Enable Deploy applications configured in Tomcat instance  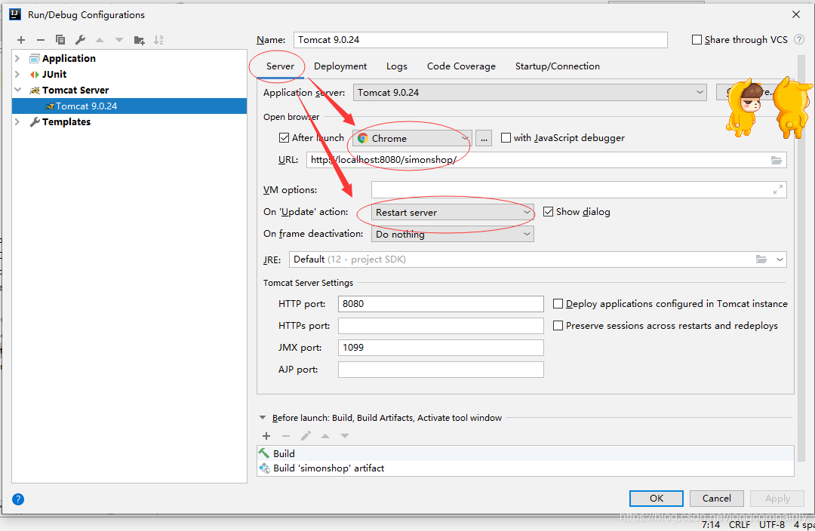pos(558,303)
